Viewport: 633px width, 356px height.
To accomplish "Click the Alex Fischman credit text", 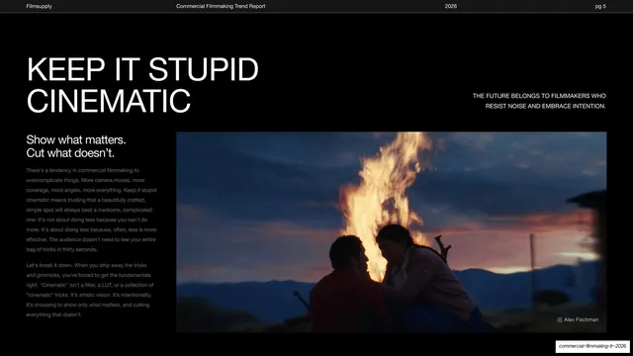I will (x=582, y=319).
